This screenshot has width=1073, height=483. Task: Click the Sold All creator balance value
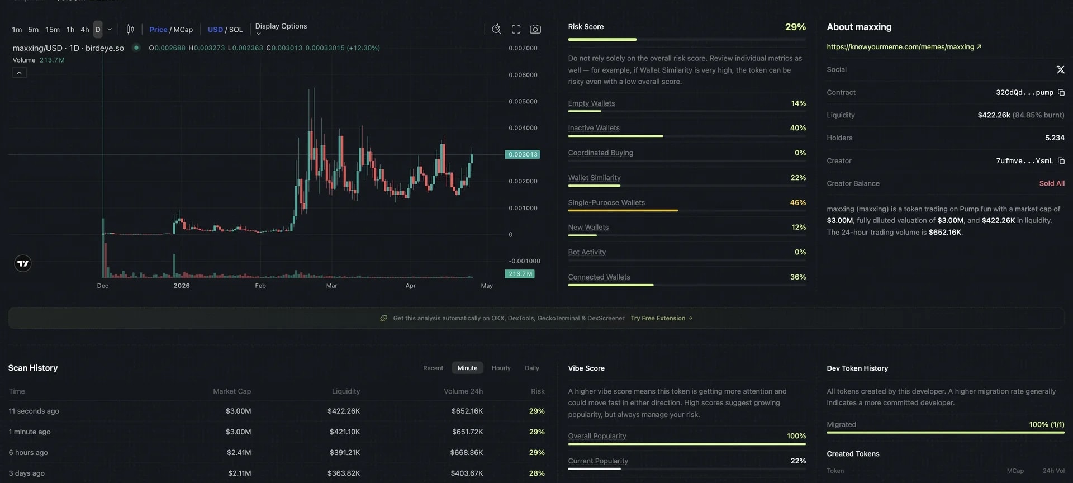(x=1052, y=183)
